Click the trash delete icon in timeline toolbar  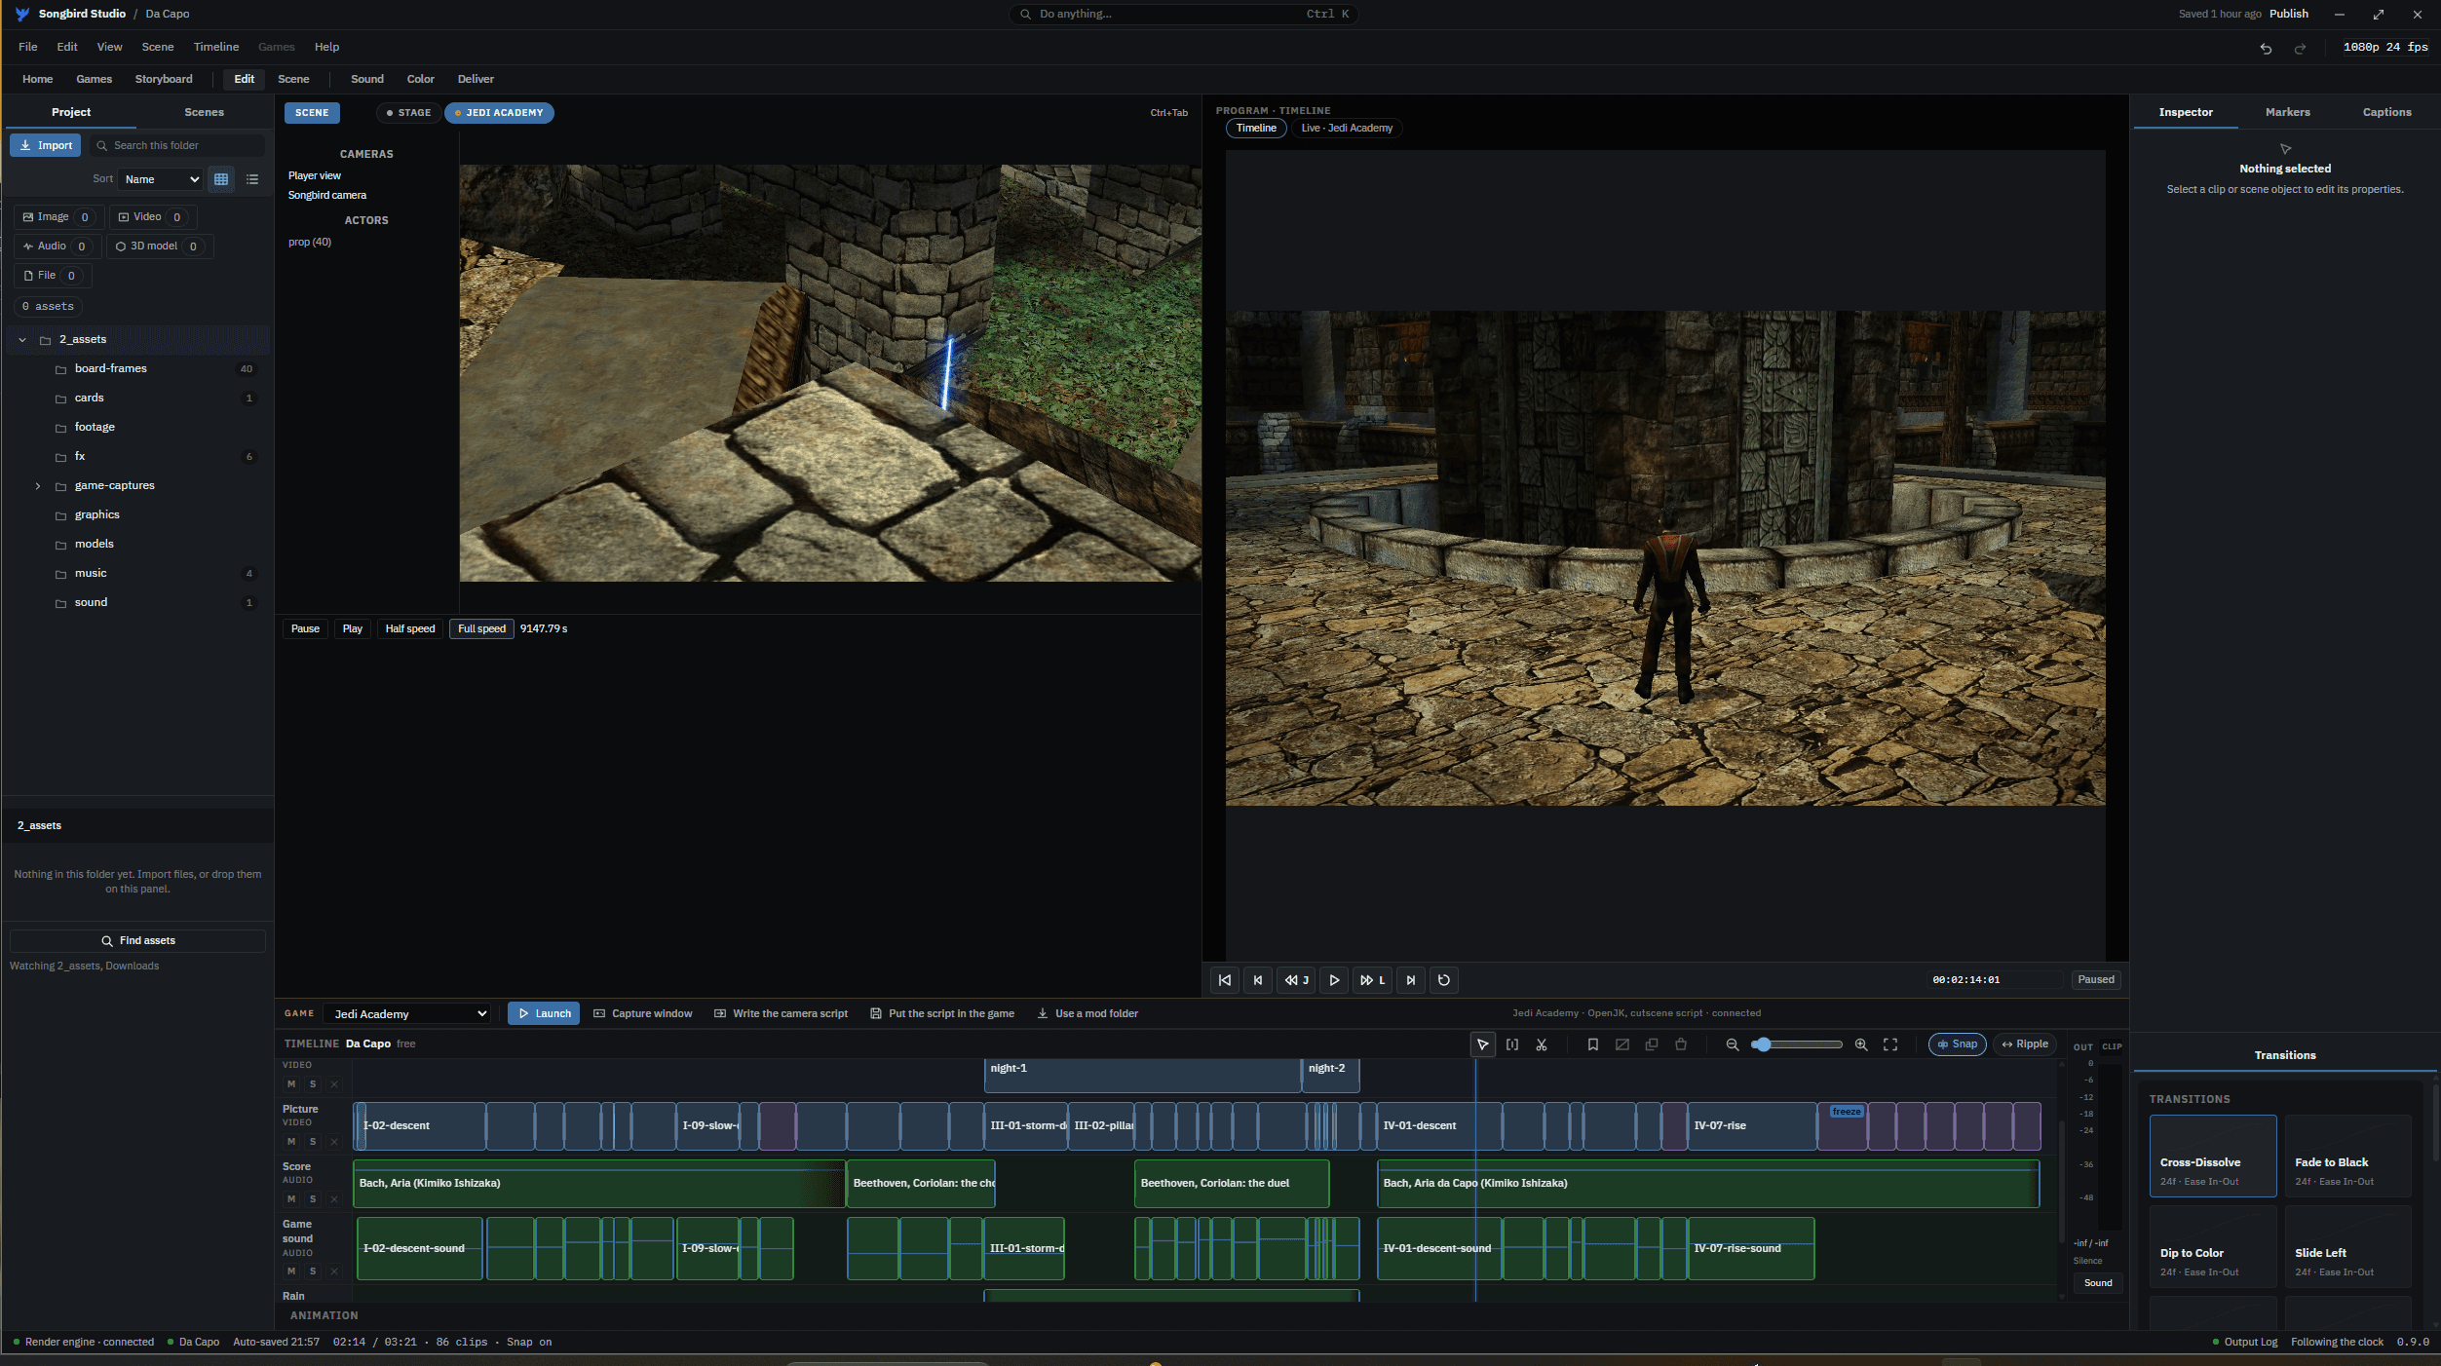coord(1681,1044)
